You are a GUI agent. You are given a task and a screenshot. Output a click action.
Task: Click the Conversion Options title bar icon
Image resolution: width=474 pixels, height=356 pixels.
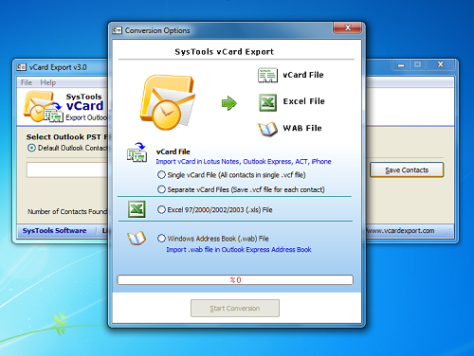point(117,30)
